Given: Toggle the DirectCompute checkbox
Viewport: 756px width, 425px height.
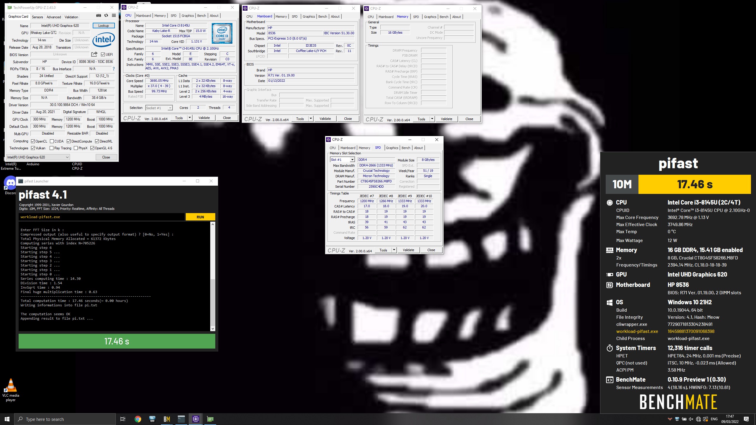Looking at the screenshot, I should tap(69, 141).
